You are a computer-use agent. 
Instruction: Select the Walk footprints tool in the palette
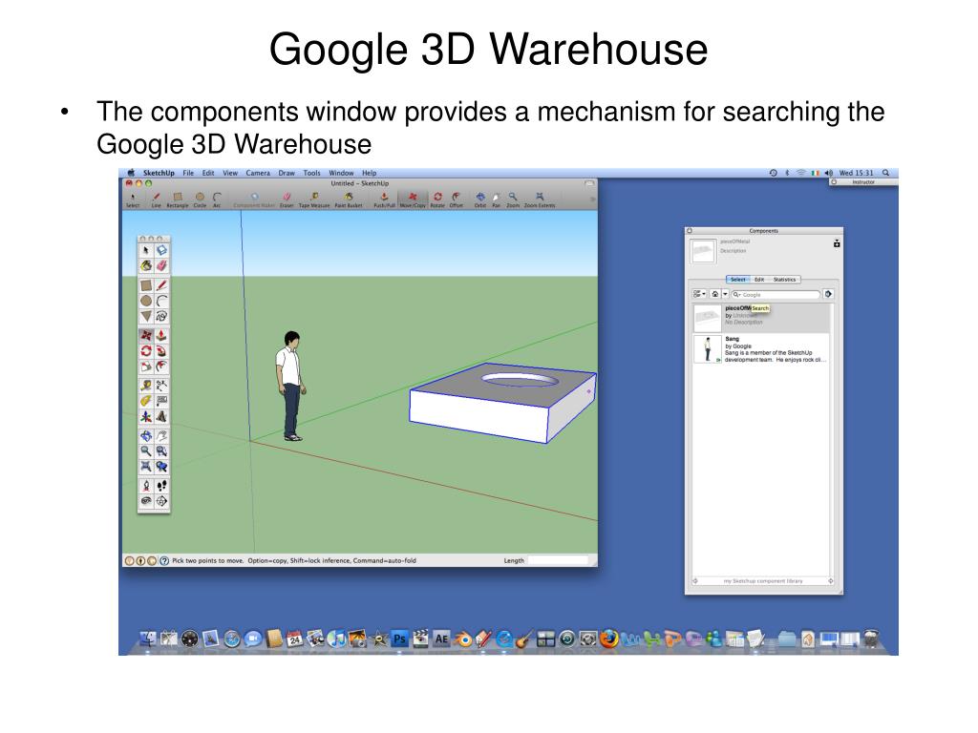click(x=161, y=486)
